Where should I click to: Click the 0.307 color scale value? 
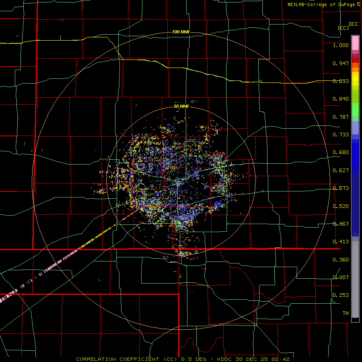(341, 277)
